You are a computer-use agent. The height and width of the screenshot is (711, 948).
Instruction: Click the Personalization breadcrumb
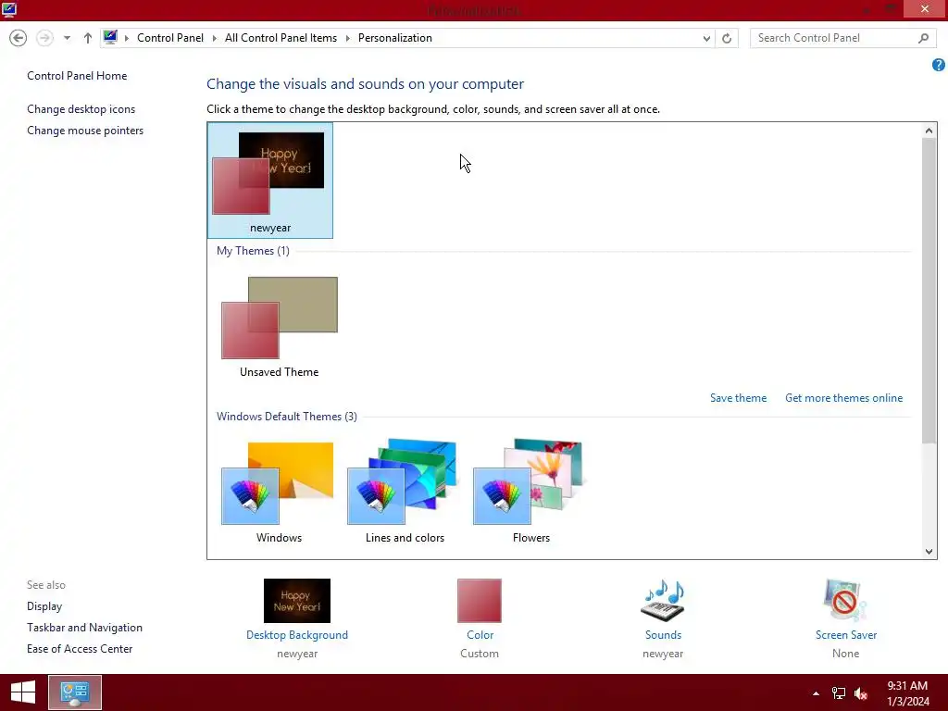point(394,37)
